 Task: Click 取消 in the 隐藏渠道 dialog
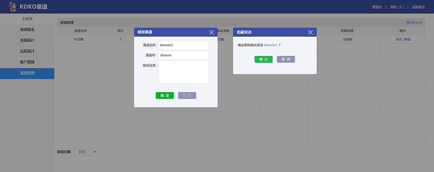pos(286,59)
